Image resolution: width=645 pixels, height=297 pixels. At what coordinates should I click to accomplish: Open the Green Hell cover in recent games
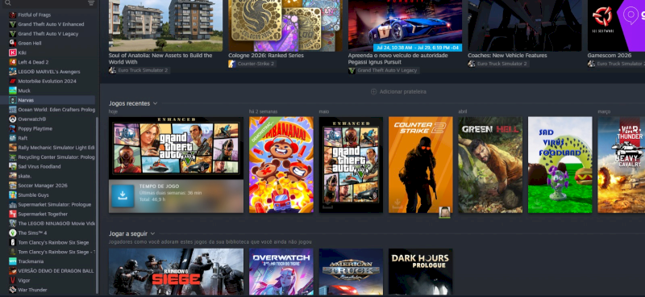coord(490,165)
